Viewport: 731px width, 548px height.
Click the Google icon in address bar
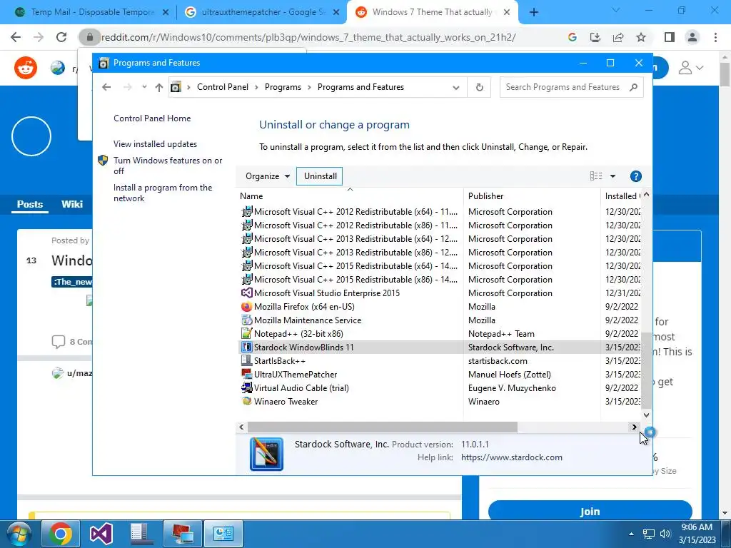[x=573, y=37]
